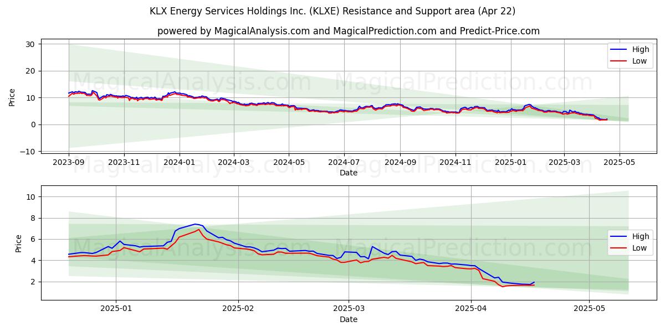
Task: Click the '30' y-axis tick in top chart
Action: 30,44
